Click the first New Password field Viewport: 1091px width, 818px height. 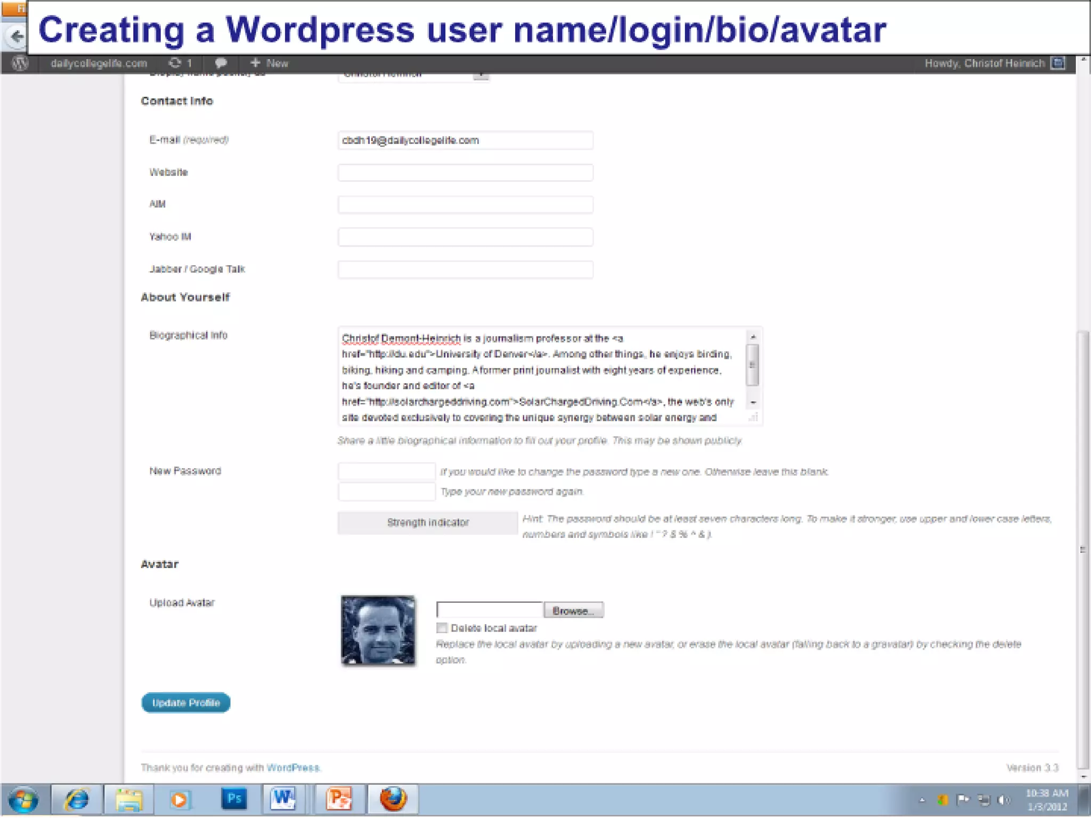tap(386, 471)
